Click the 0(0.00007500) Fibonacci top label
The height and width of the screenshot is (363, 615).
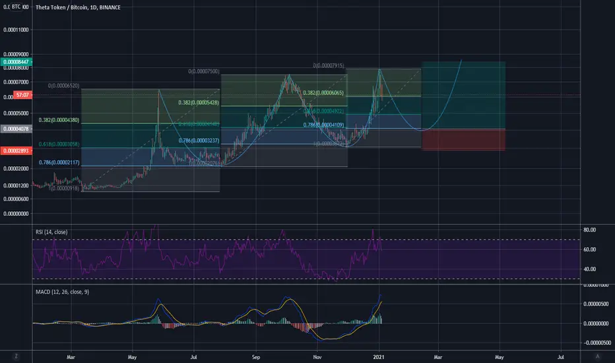pyautogui.click(x=203, y=71)
